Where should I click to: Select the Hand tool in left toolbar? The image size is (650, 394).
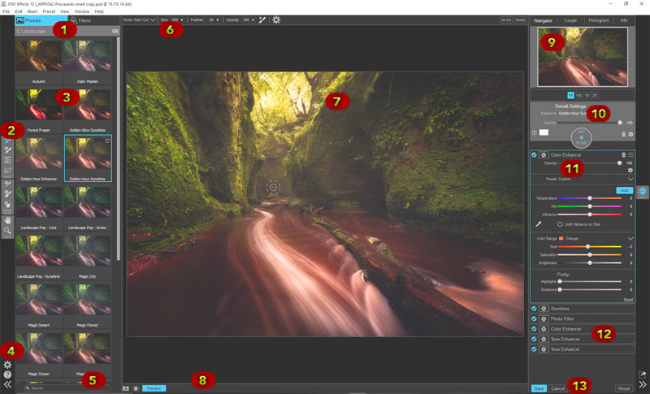click(7, 219)
